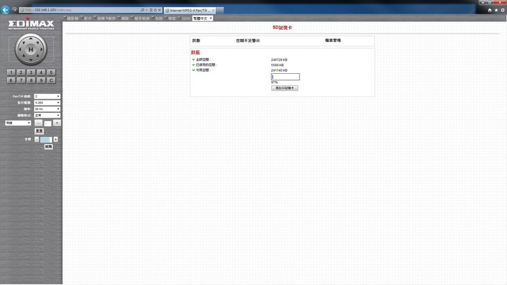507x285 pixels.
Task: Go to preset position 2
Action: coord(21,72)
